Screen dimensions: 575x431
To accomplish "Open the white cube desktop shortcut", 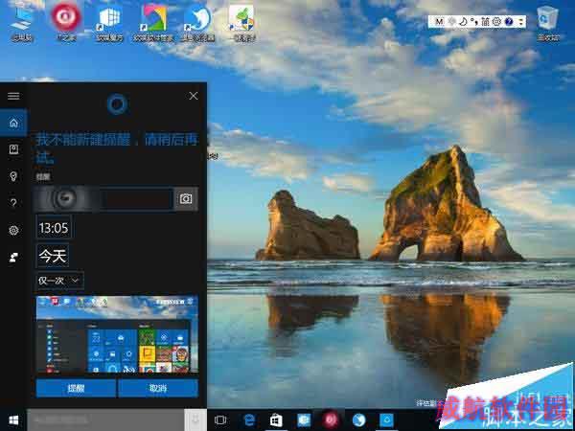I will (x=110, y=23).
